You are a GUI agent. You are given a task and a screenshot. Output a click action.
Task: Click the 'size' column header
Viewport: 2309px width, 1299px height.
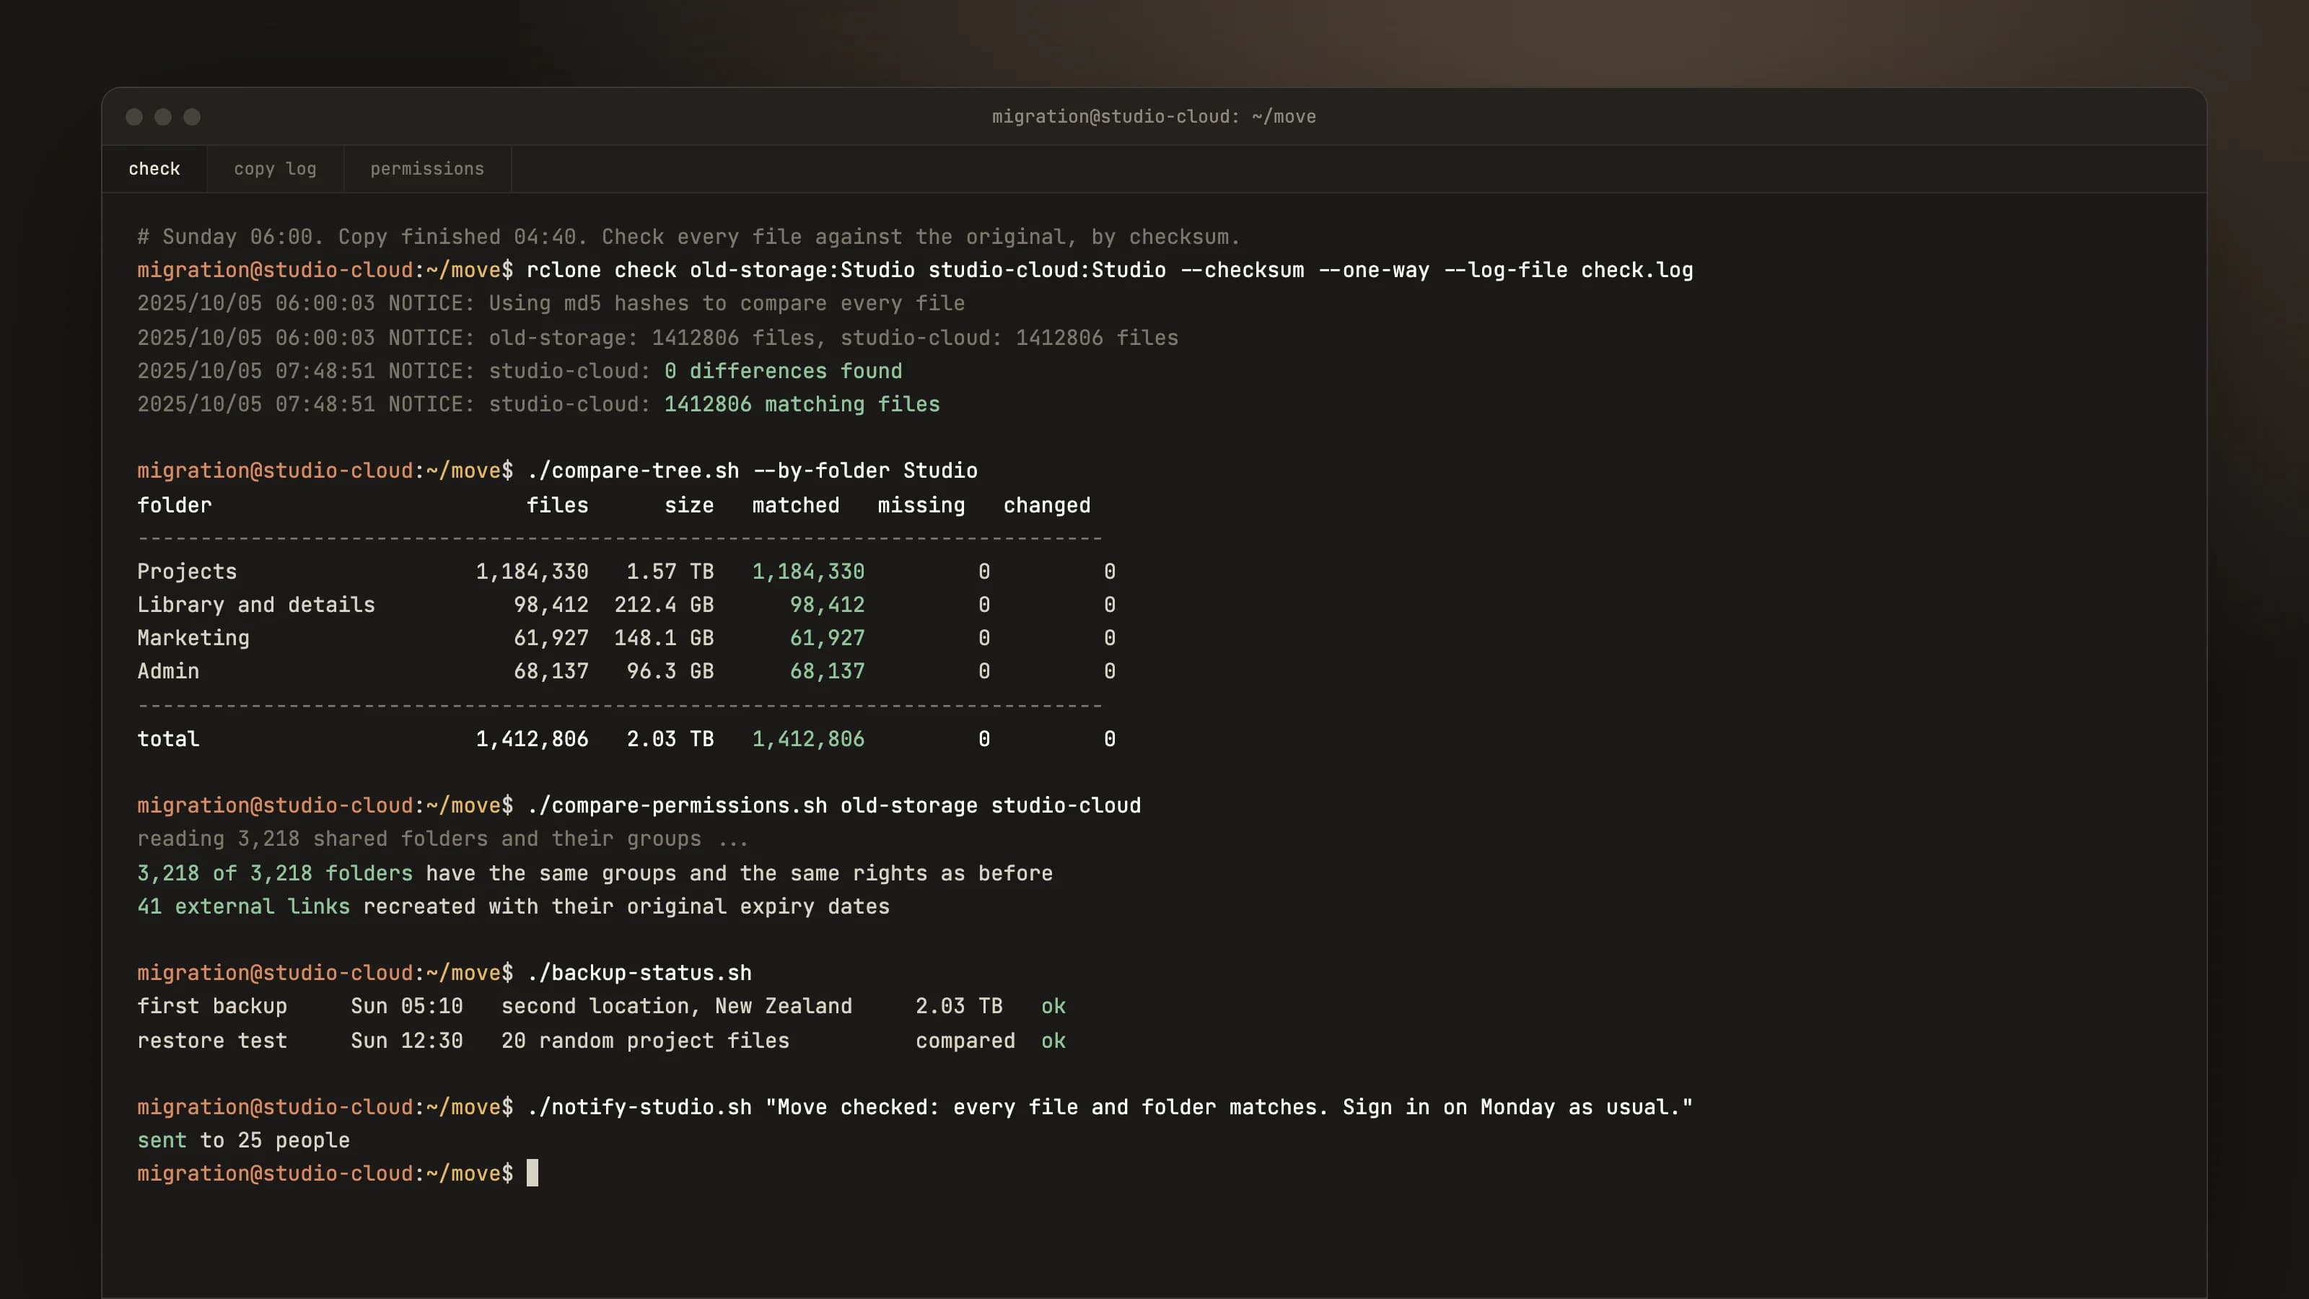coord(689,506)
